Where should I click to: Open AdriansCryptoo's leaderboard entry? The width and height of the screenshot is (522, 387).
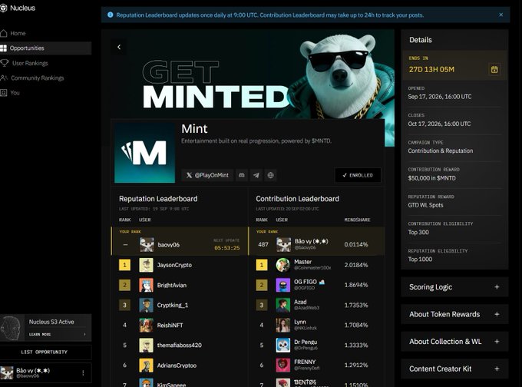tap(180, 365)
